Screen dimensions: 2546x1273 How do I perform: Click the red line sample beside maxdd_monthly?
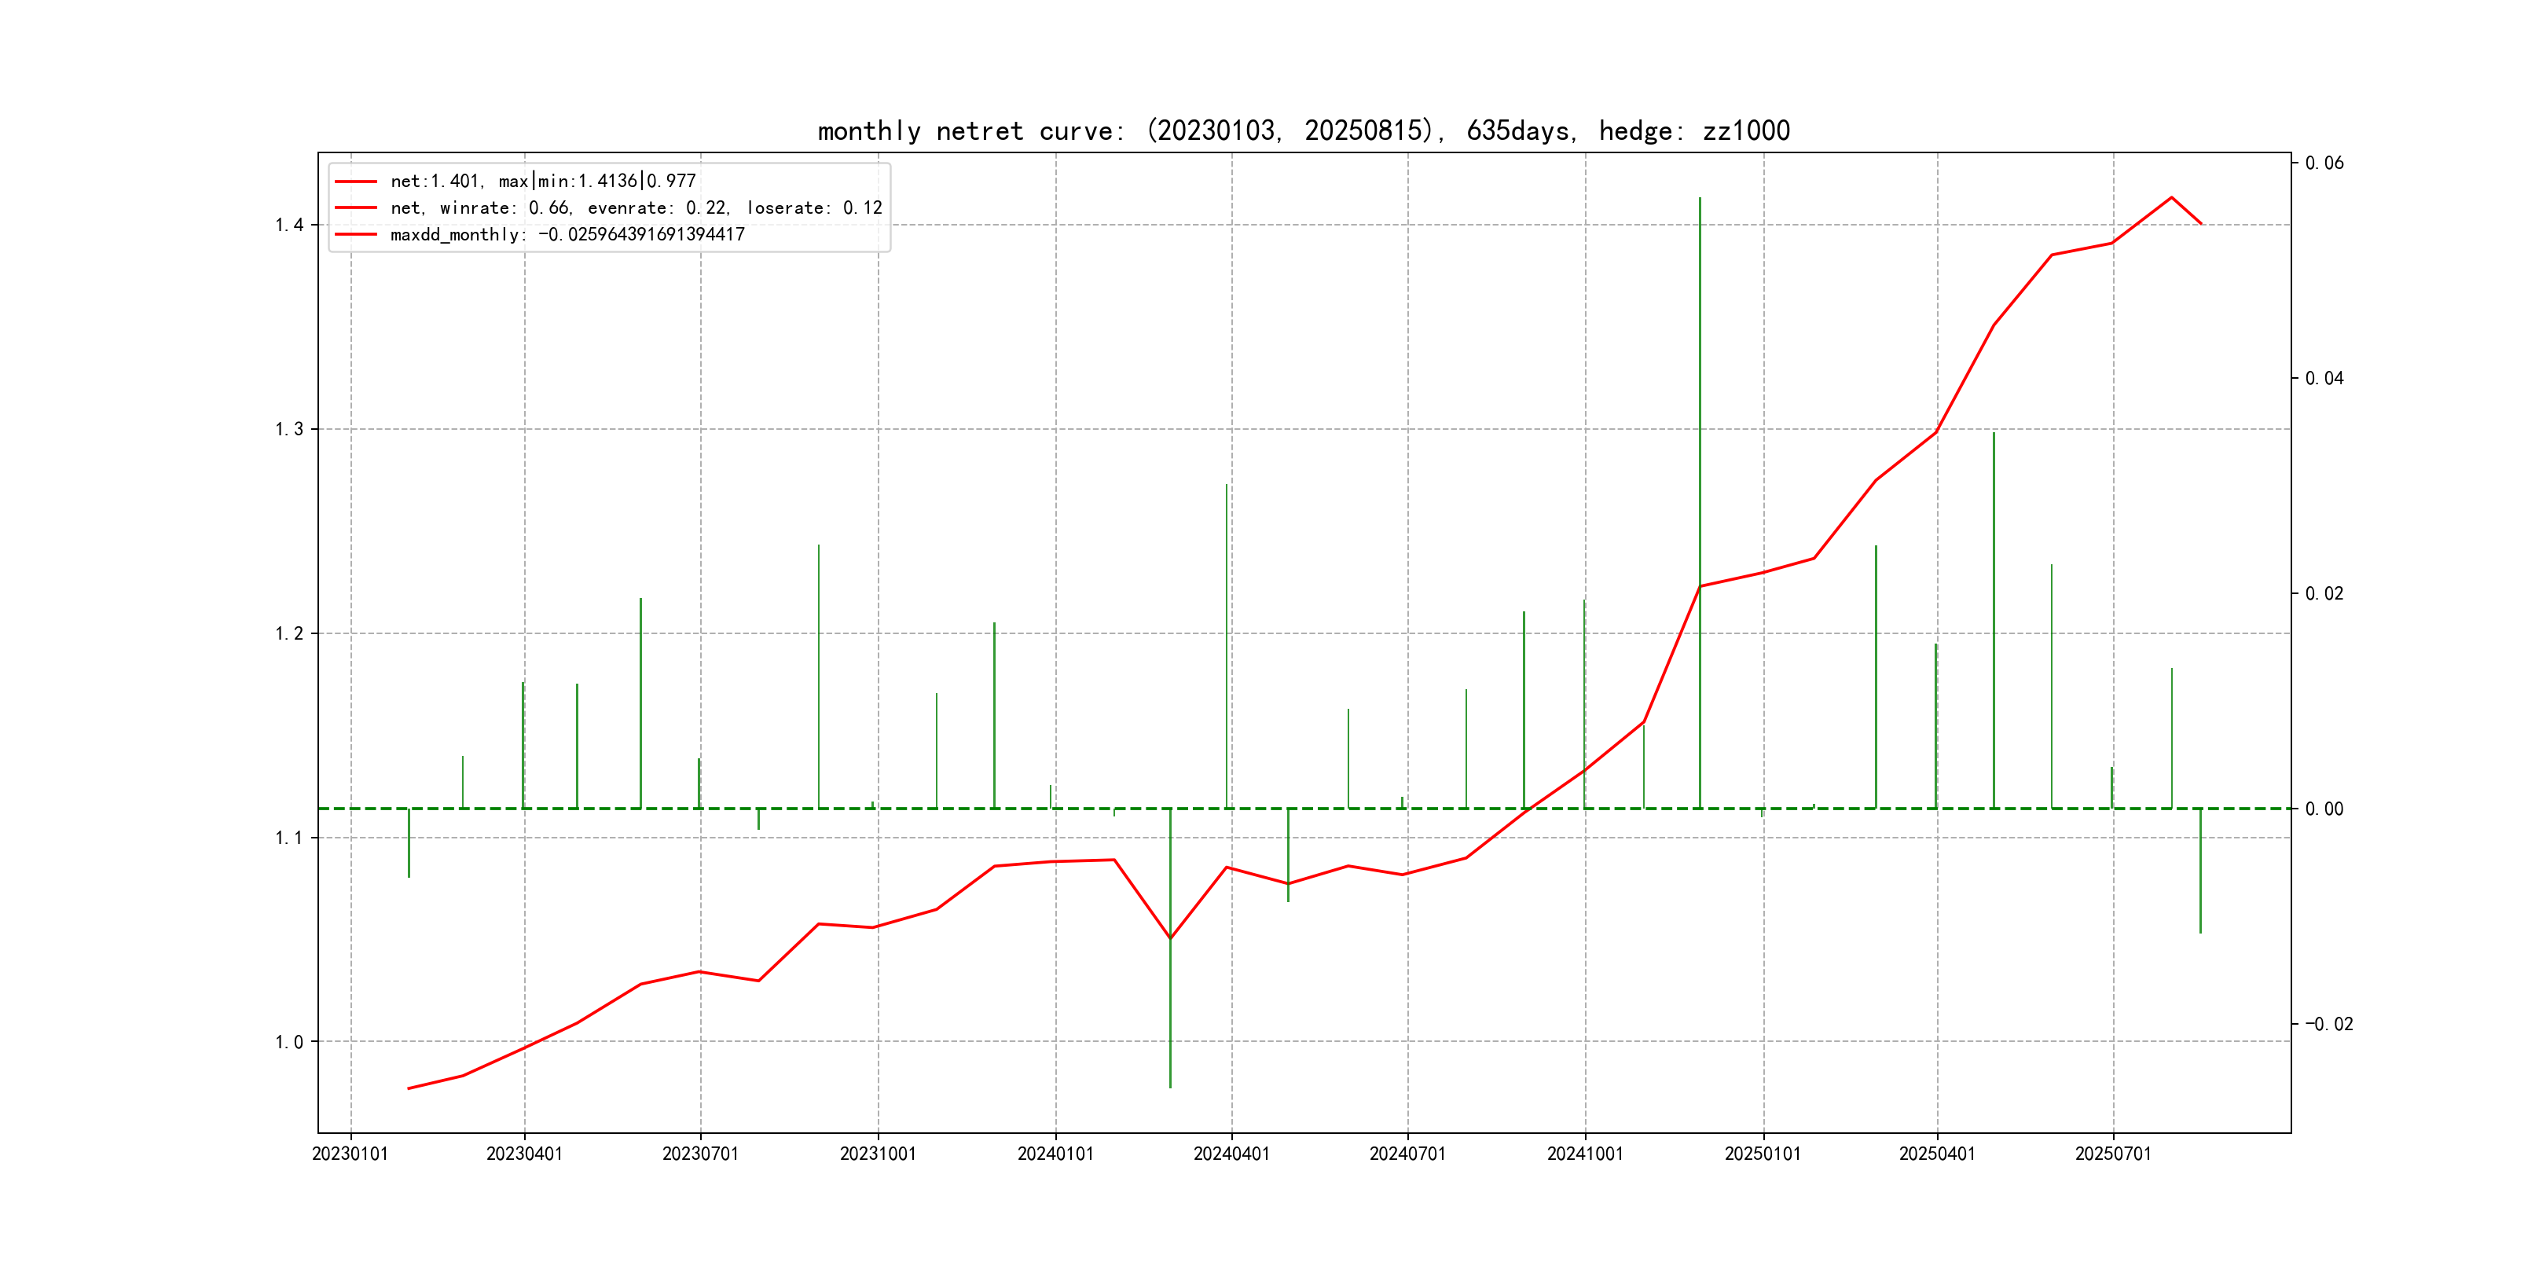click(x=356, y=234)
